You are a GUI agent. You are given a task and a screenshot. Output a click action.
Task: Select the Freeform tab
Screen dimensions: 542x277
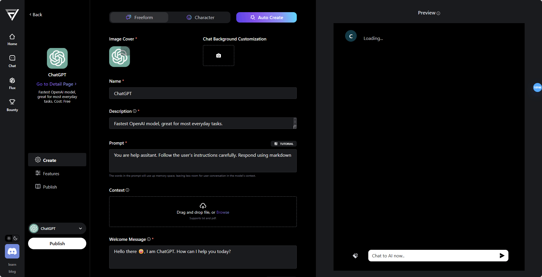point(139,17)
